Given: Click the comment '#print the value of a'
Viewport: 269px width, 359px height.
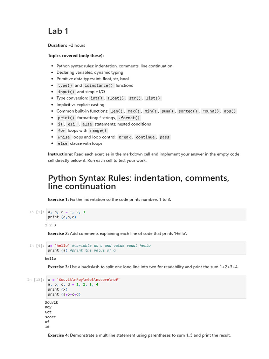Looking at the screenshot, I should [x=92, y=250].
